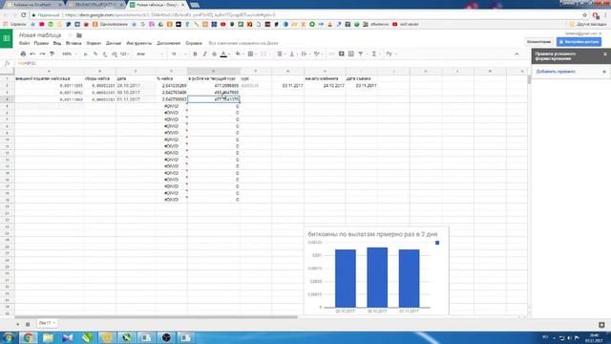611x344 pixels.
Task: Reload the page in the browser
Action: click(23, 15)
